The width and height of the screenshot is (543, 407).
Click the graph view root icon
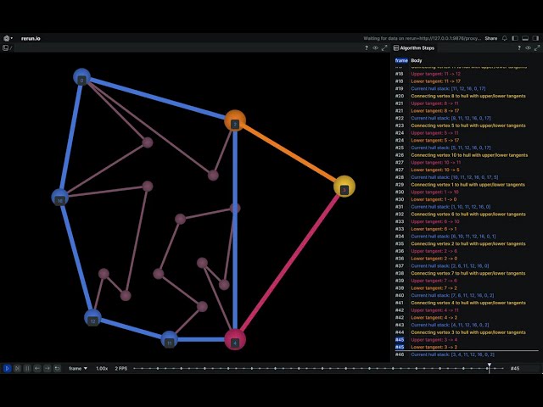tap(5, 48)
